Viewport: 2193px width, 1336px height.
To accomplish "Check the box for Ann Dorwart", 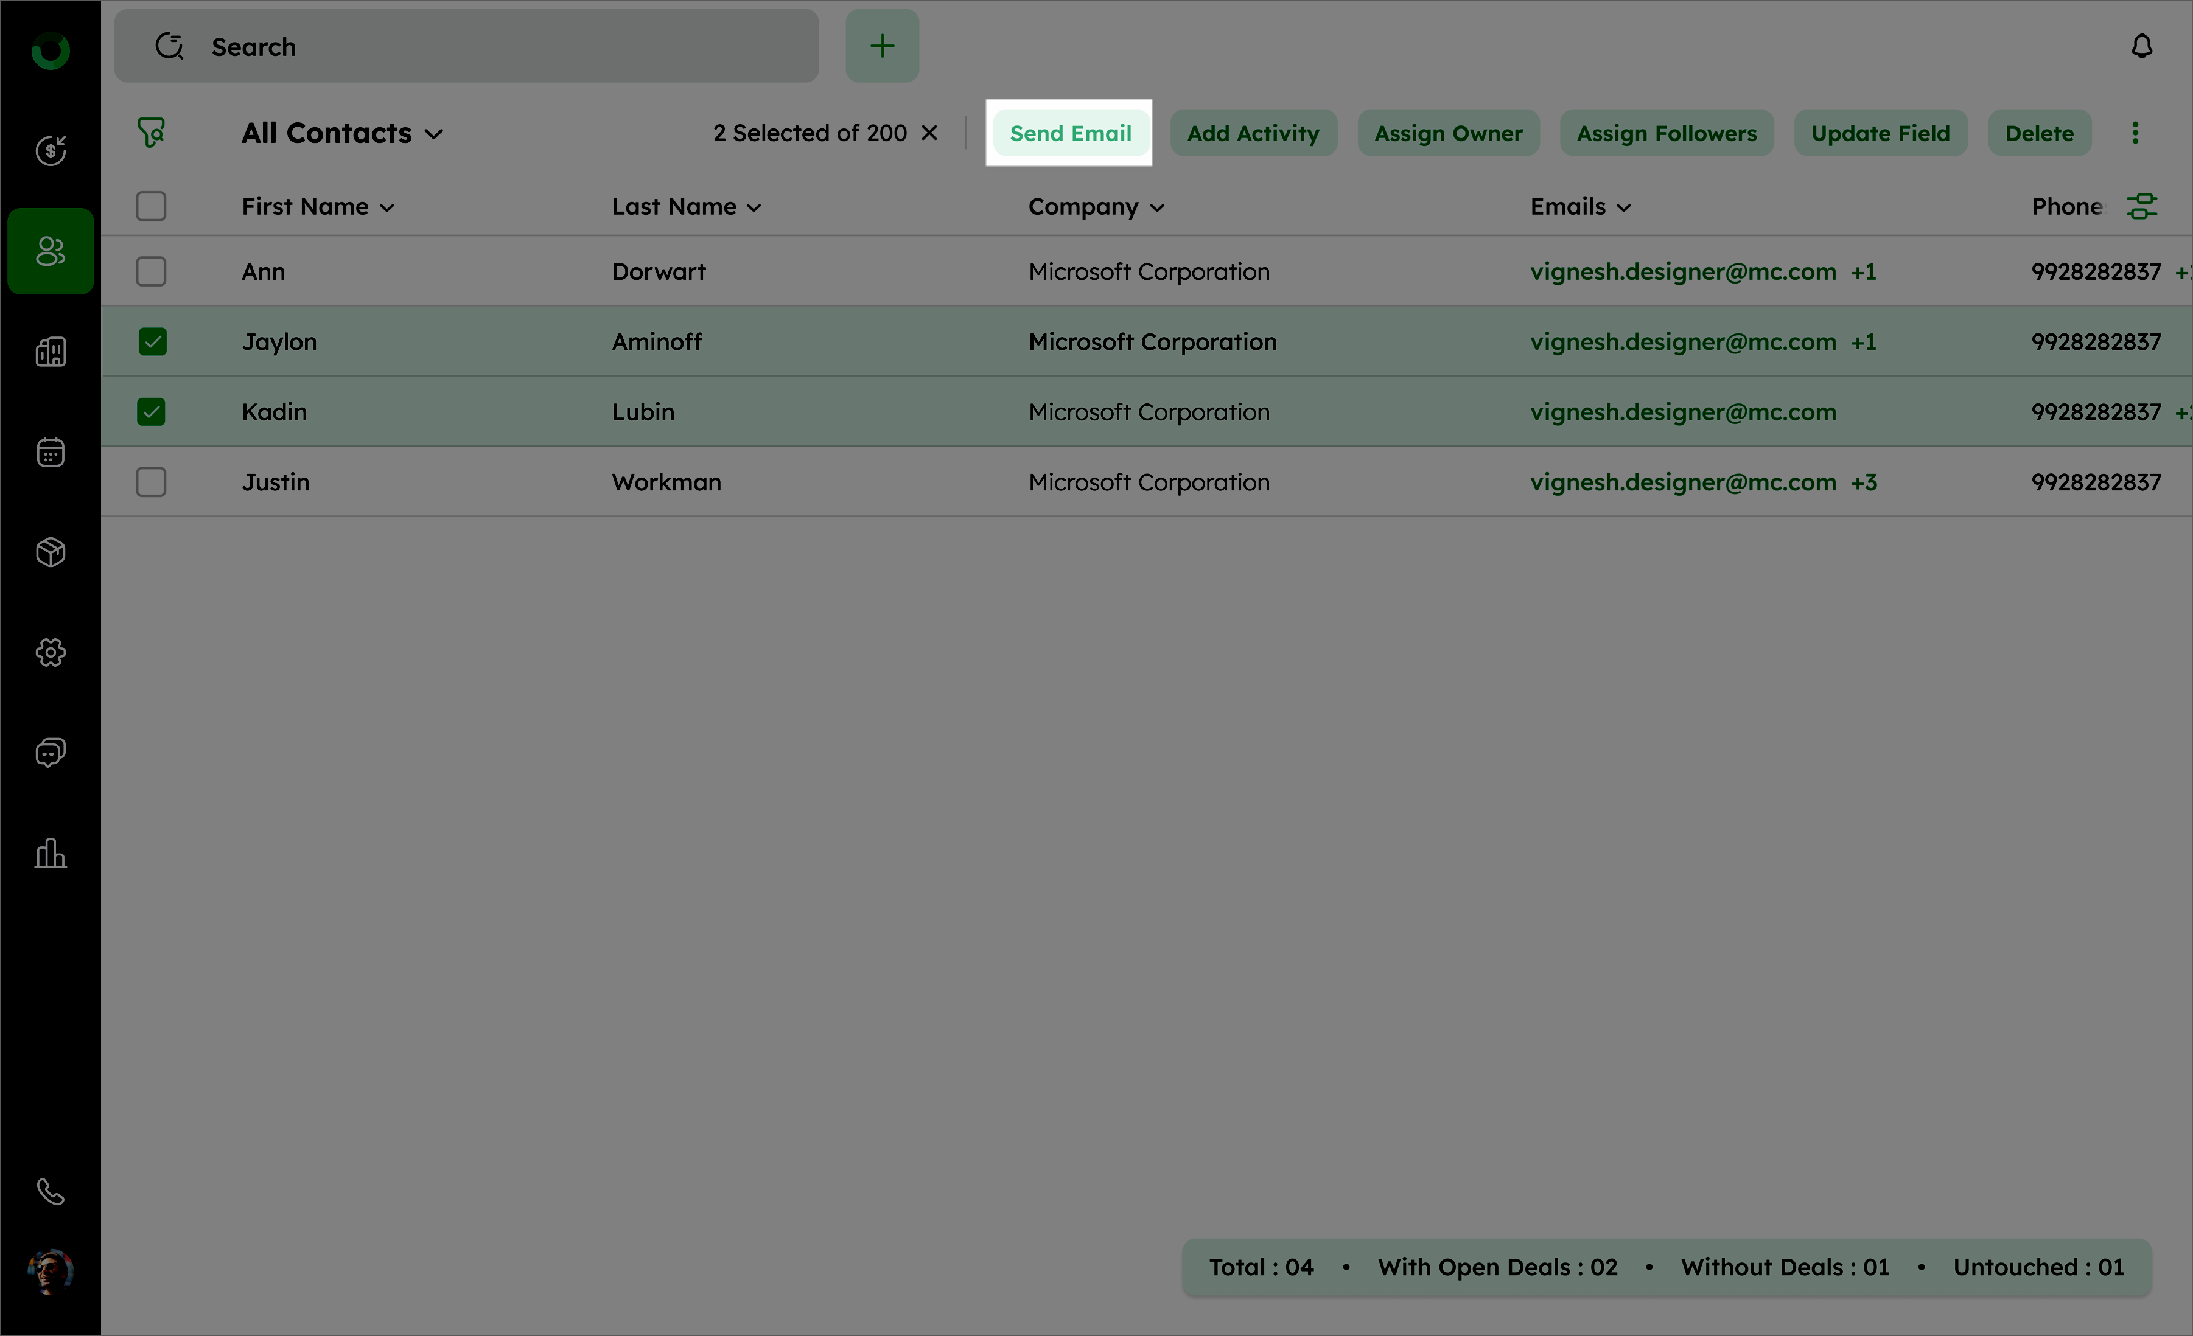I will pos(152,271).
